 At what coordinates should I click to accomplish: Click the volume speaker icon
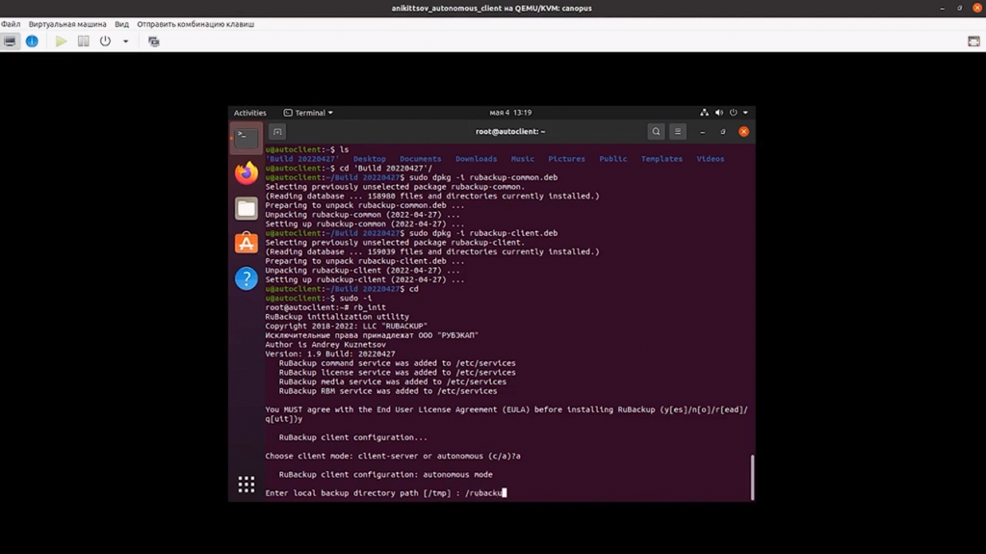click(x=718, y=113)
